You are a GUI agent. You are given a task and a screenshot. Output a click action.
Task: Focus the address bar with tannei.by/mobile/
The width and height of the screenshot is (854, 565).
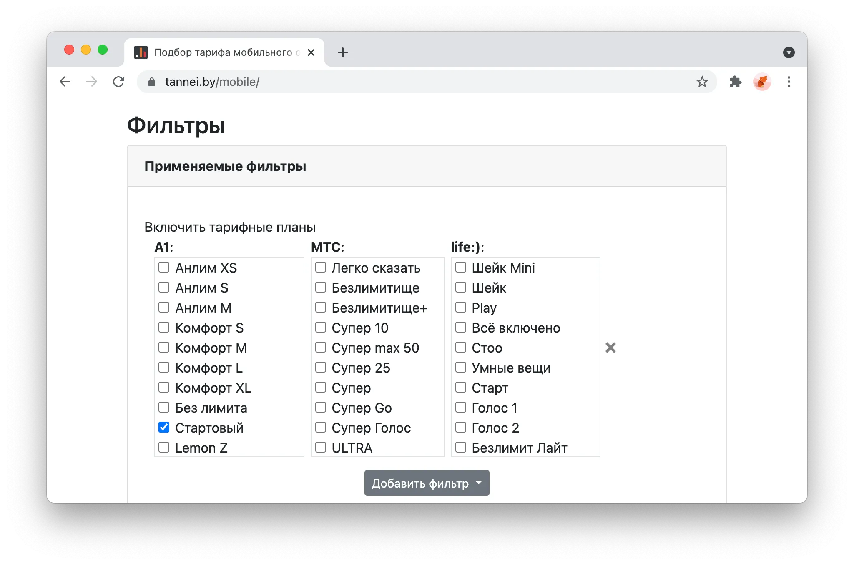pos(427,82)
